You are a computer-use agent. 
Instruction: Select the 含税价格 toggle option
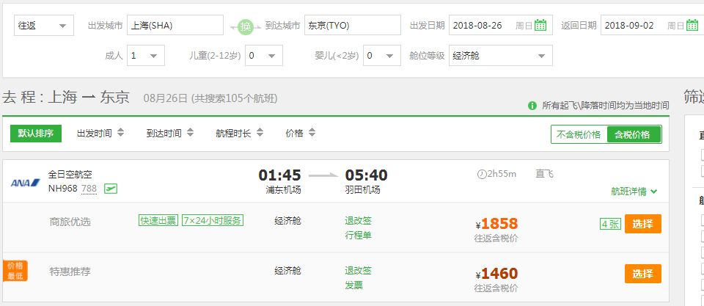coord(634,134)
